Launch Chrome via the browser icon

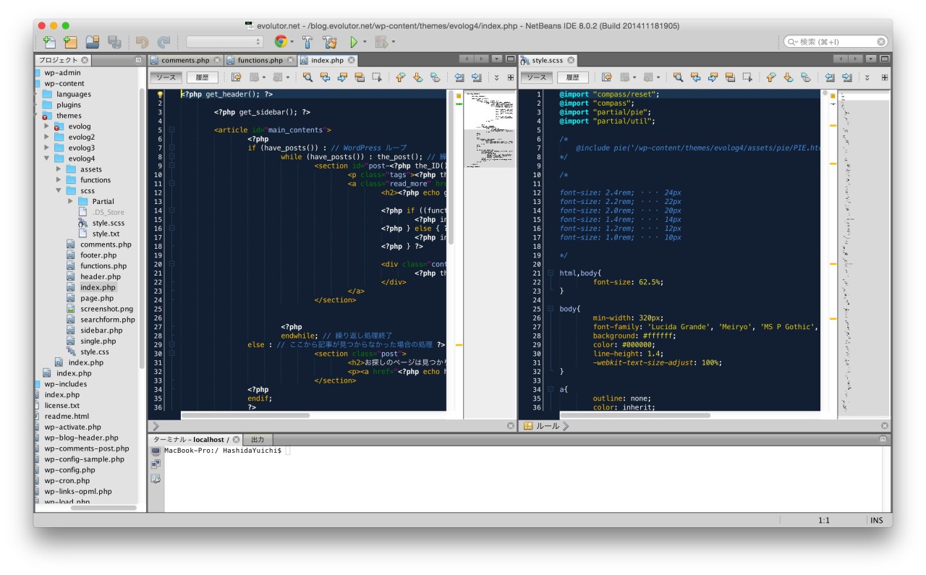(x=280, y=41)
